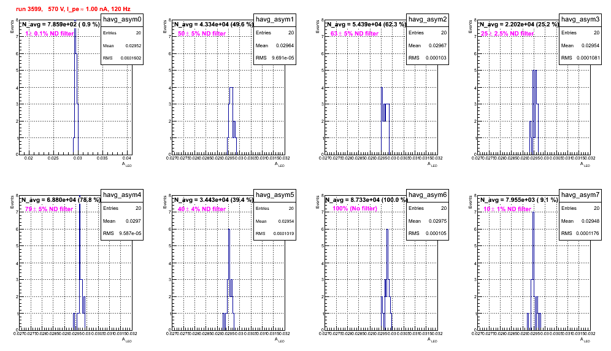Click the Entries 20 row in havg_asym0

point(122,33)
